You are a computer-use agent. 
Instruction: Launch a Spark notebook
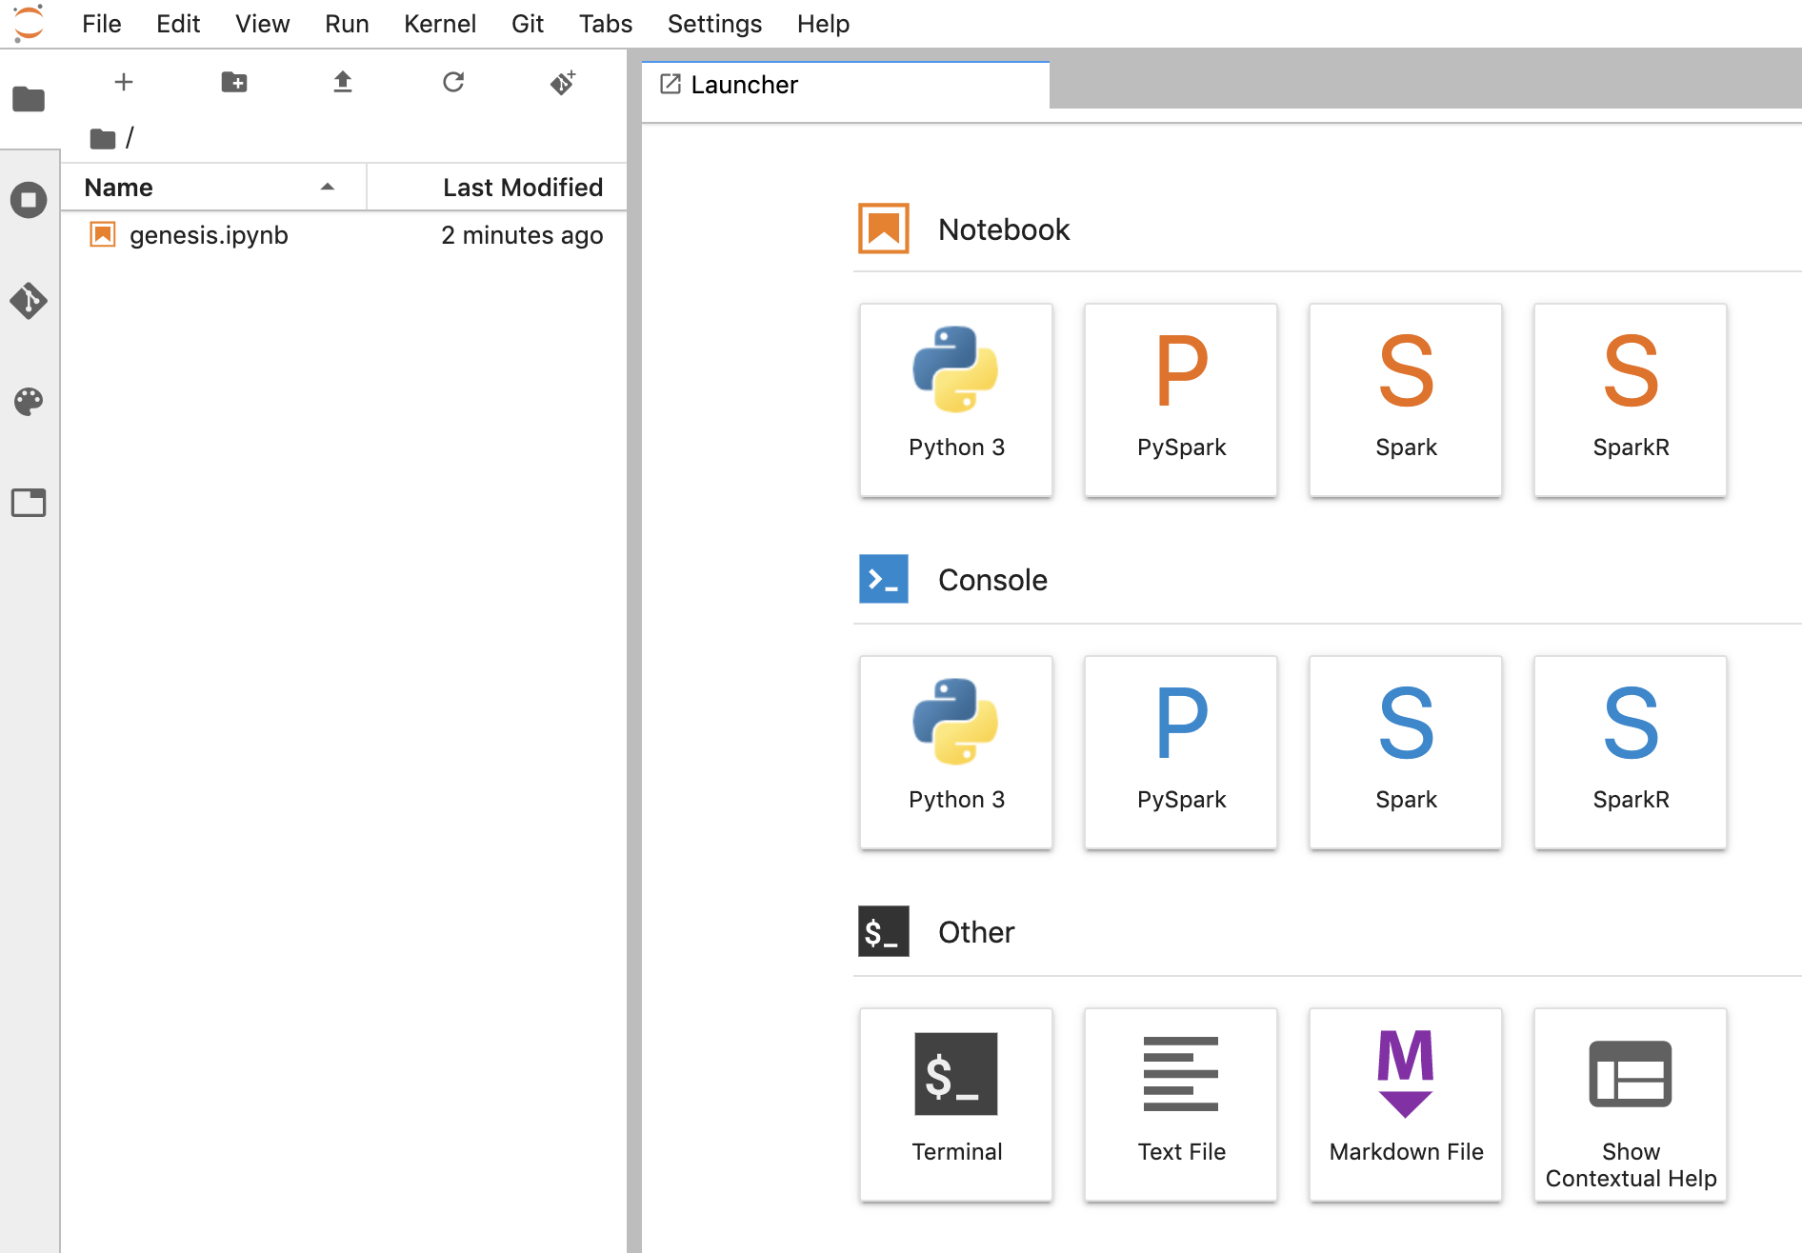pos(1406,400)
